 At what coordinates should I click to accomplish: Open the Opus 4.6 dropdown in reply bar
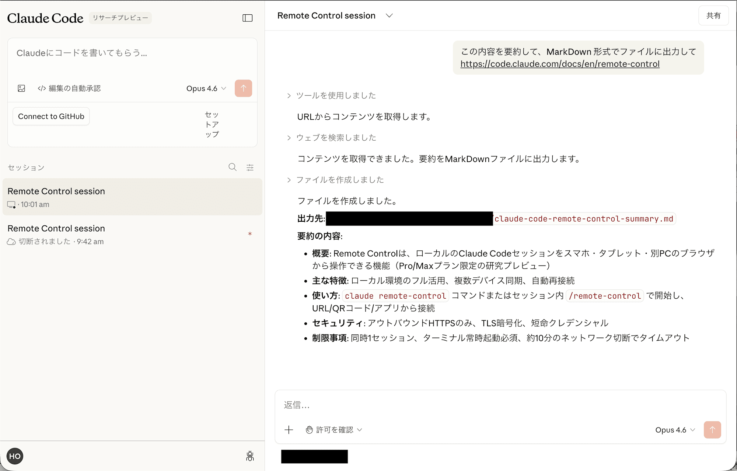[x=674, y=430]
